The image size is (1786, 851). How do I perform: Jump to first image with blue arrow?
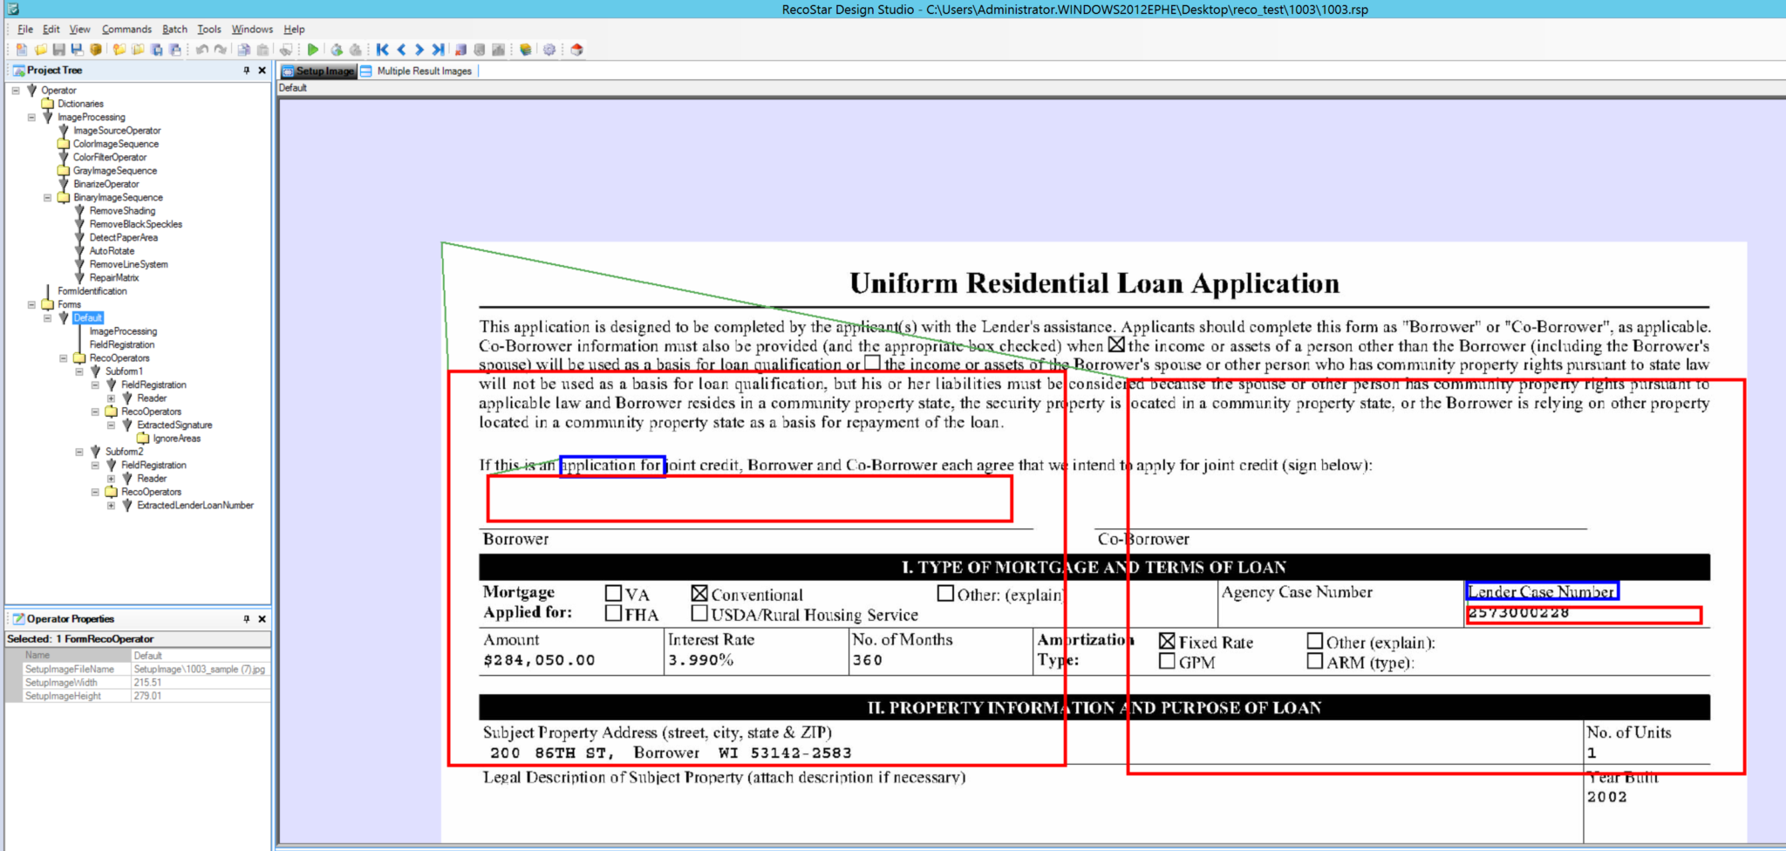pos(382,50)
